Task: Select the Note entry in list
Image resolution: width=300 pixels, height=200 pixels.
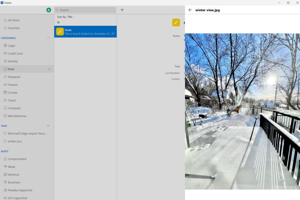Action: [x=85, y=32]
